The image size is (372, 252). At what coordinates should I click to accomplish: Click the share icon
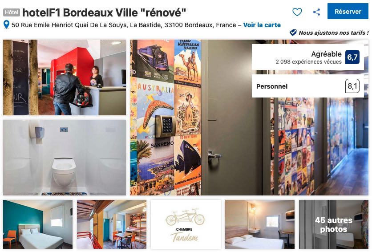pyautogui.click(x=316, y=12)
